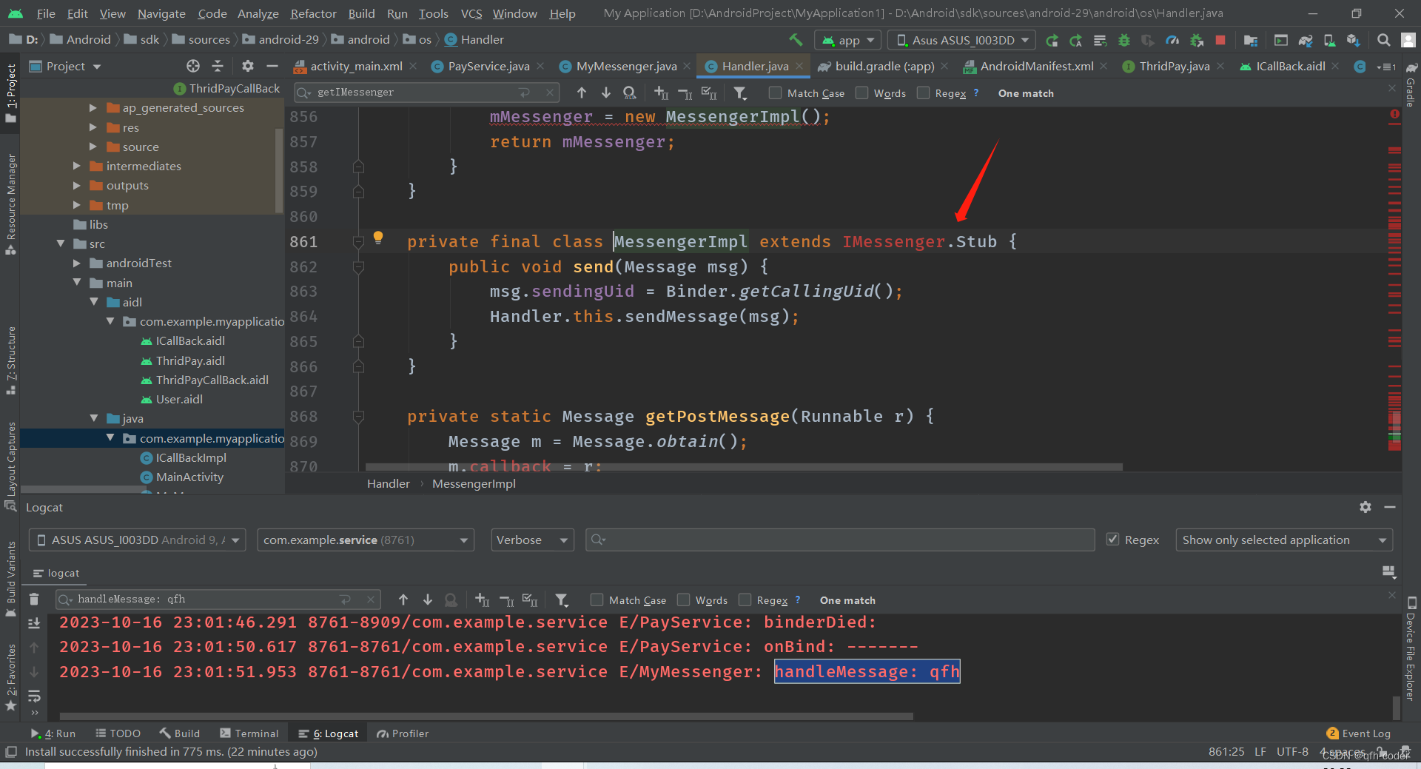
Task: Open the Profiler tool window
Action: click(x=403, y=733)
